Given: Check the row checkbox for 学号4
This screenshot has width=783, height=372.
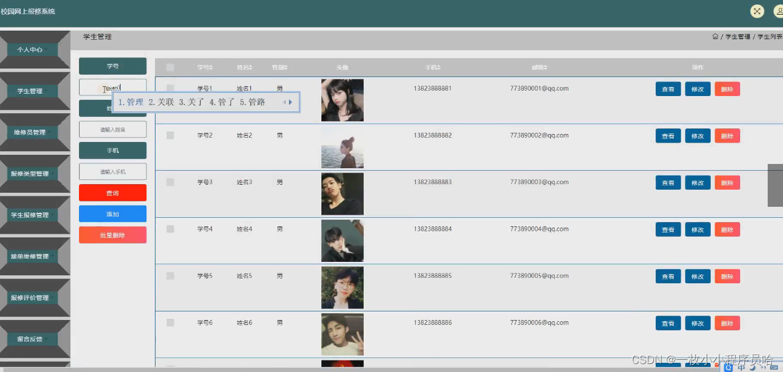Looking at the screenshot, I should point(170,229).
